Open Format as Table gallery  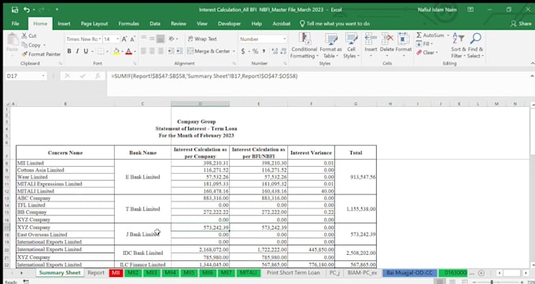coord(330,46)
